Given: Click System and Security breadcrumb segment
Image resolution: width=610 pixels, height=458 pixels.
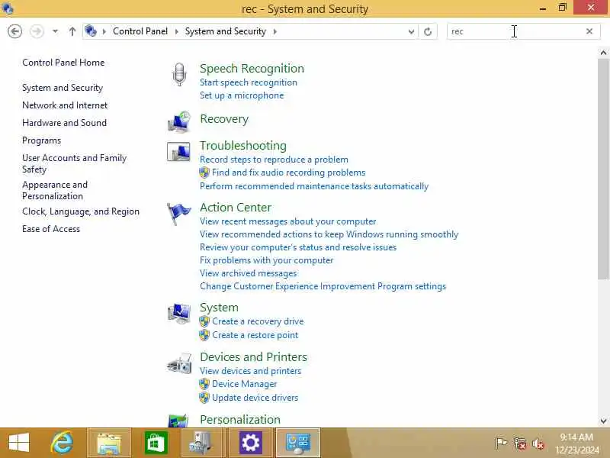Looking at the screenshot, I should (x=225, y=31).
